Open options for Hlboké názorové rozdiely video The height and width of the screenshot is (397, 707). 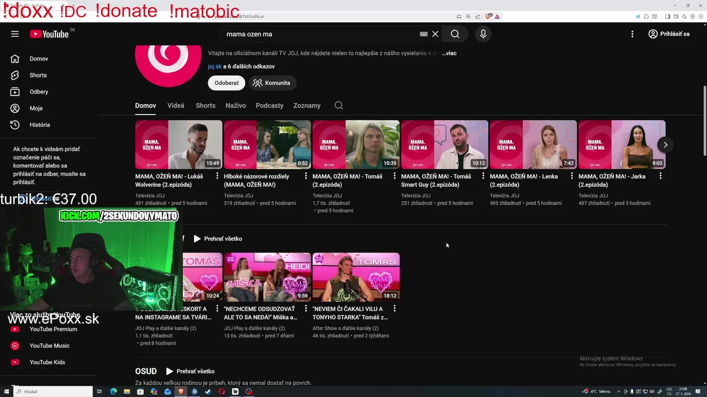305,176
